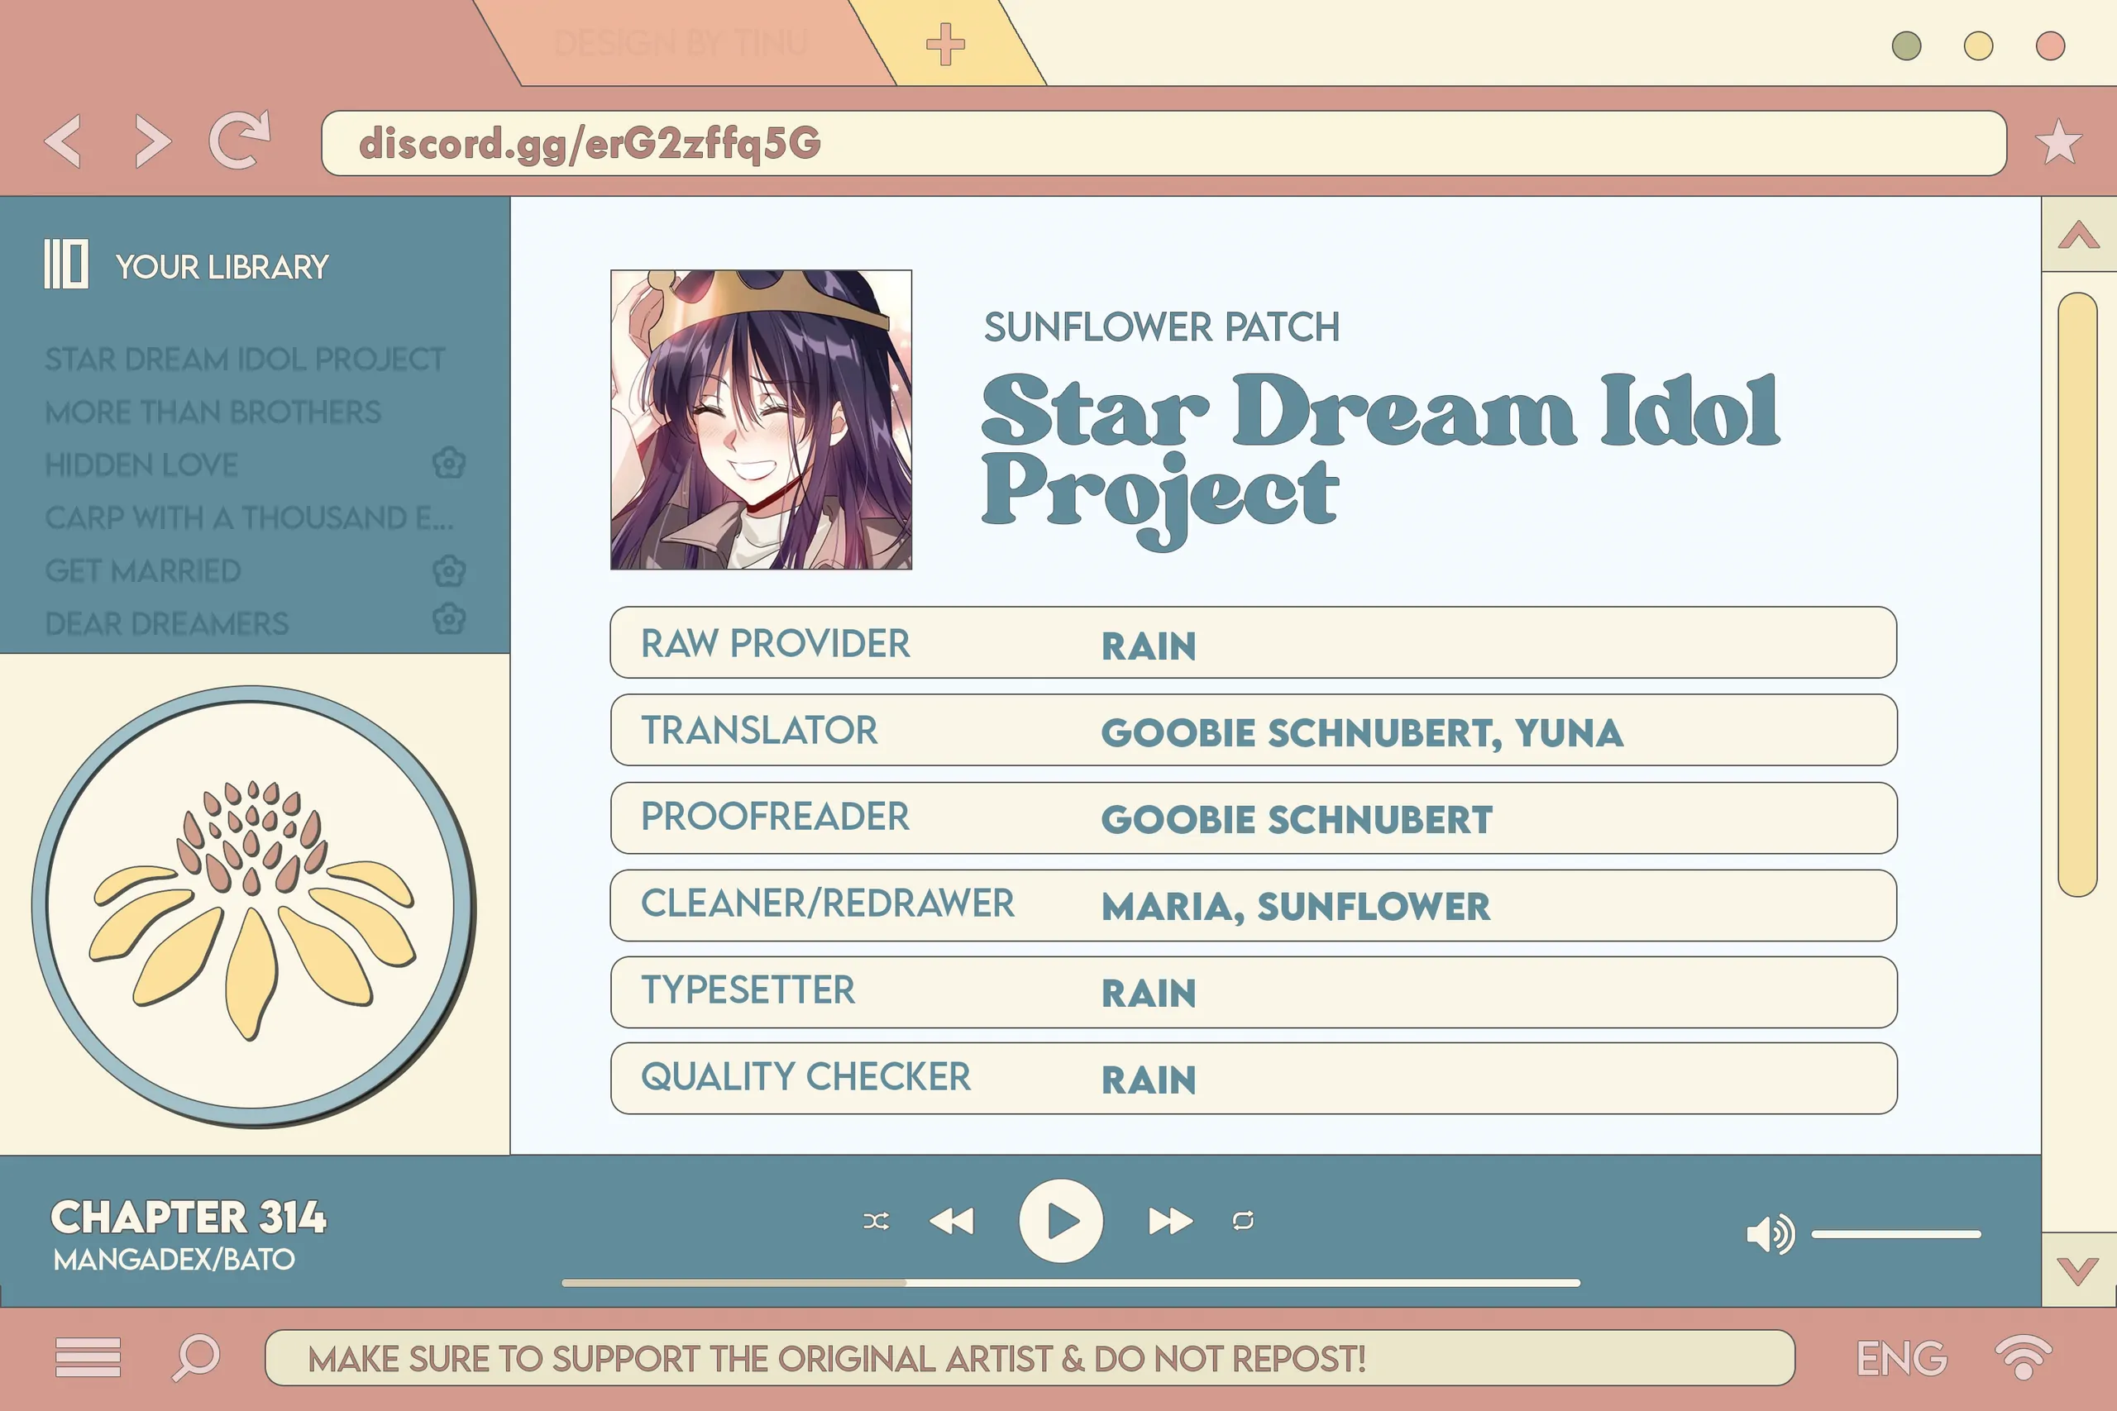2117x1411 pixels.
Task: Skip ahead with fast-forward button
Action: coord(1170,1221)
